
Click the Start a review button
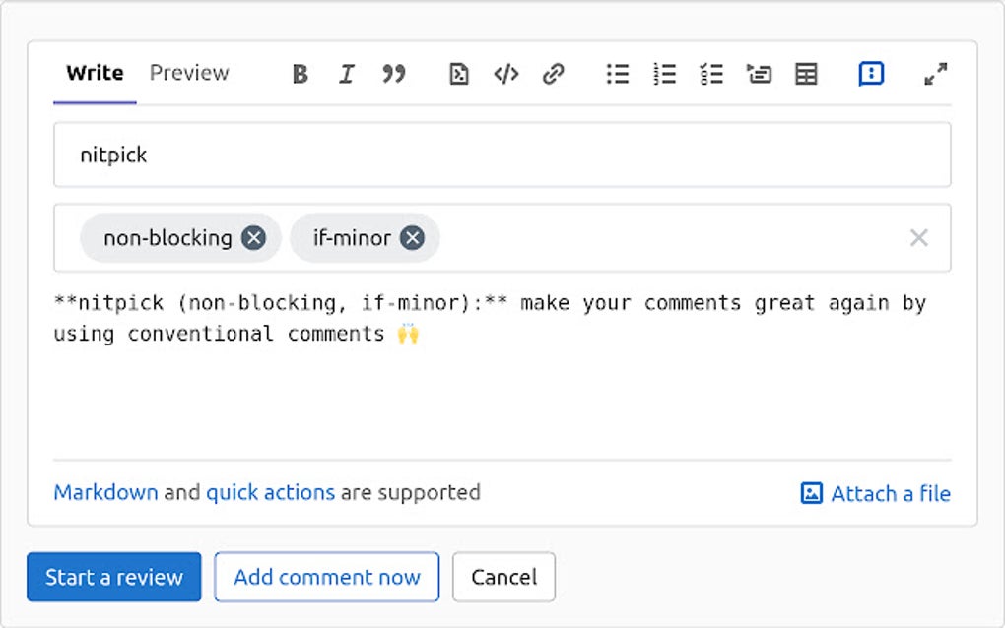(x=113, y=577)
